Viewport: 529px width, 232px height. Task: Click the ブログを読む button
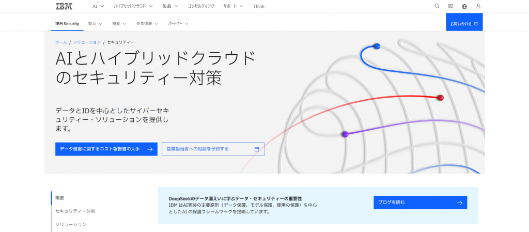point(421,203)
